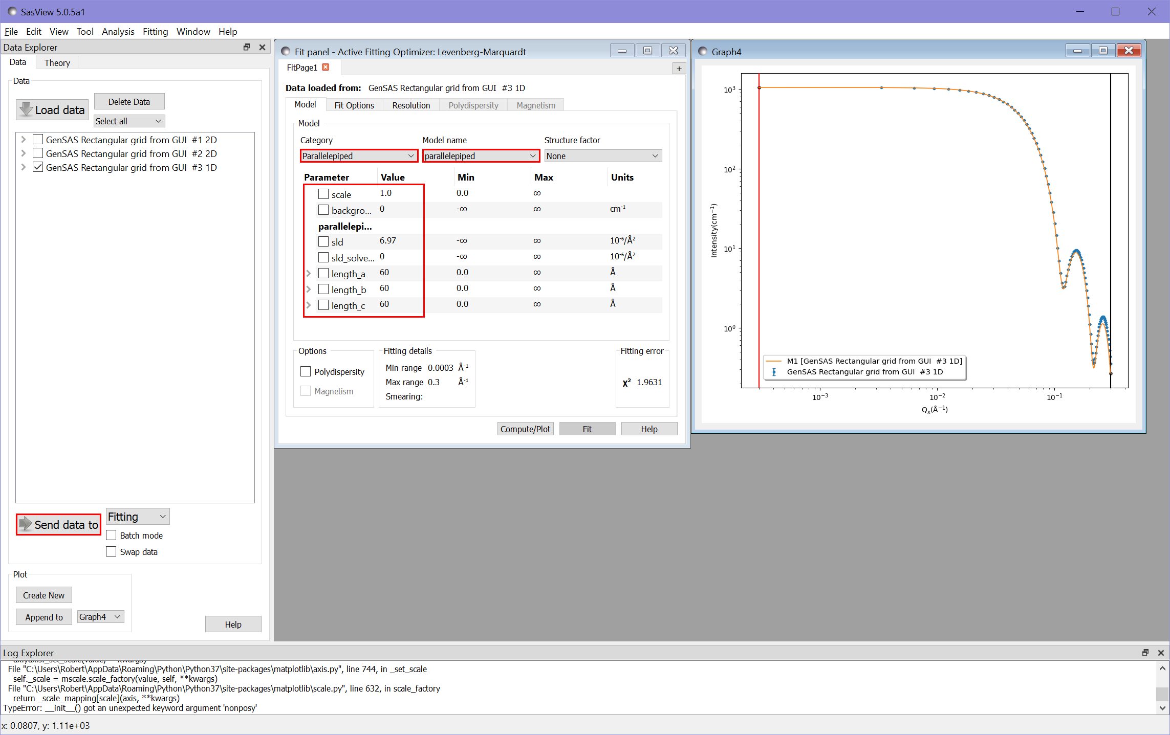Undock the Data Explorer using its float icon
Screen dimensions: 1170x735
pos(247,47)
